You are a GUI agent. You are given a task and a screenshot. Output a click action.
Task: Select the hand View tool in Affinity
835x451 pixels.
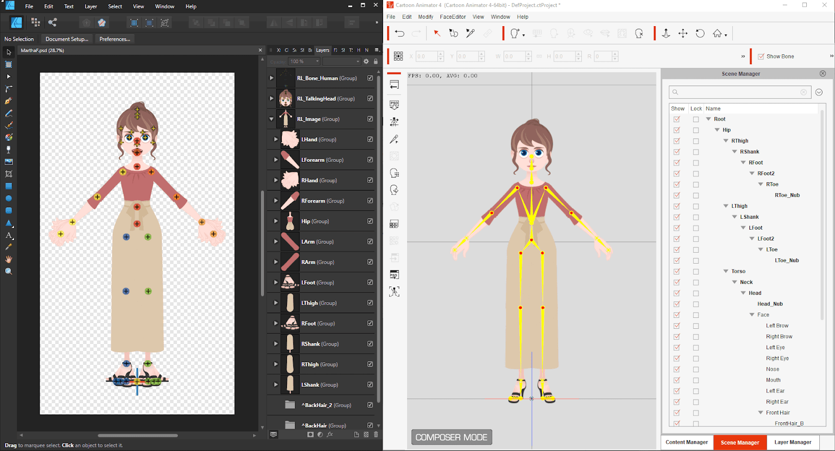click(x=9, y=259)
